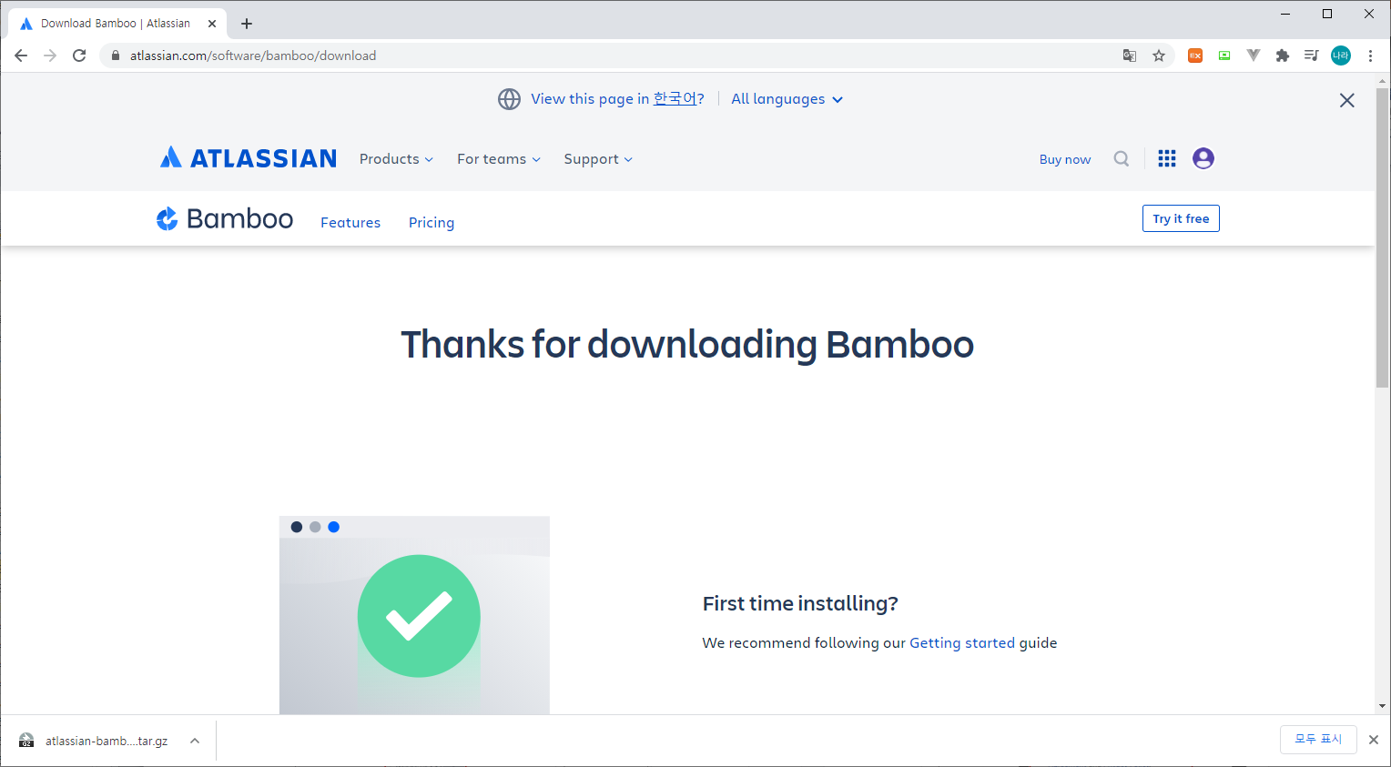
Task: Open the Atlassian app switcher grid icon
Action: click(1166, 158)
